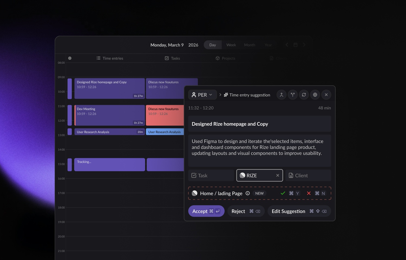Open the Task selector field
406x260 pixels.
click(x=211, y=175)
